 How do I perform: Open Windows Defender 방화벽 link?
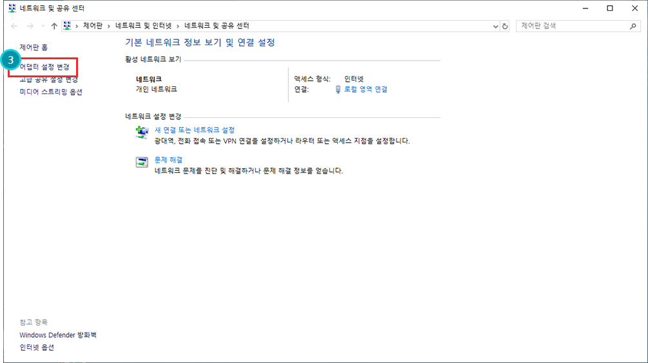(58, 335)
